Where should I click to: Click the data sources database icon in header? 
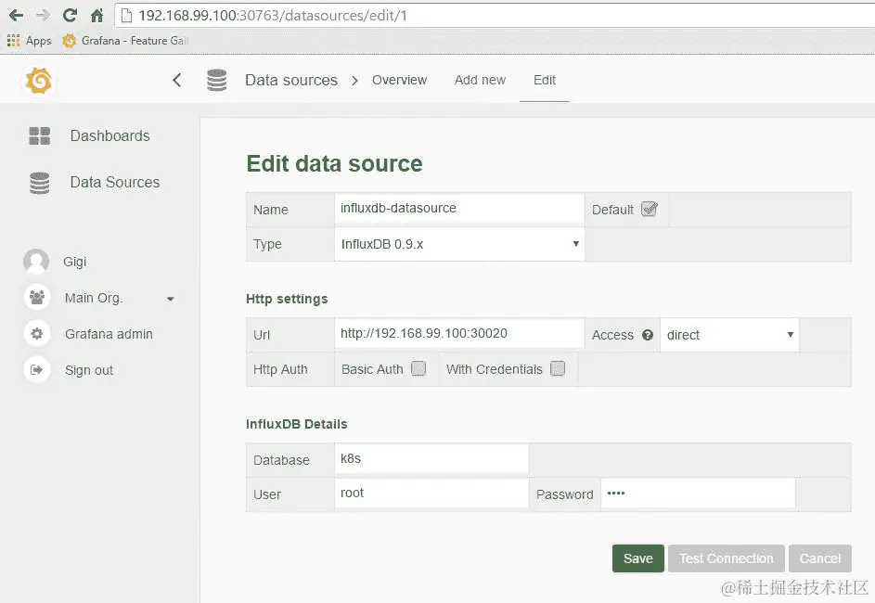pos(216,81)
